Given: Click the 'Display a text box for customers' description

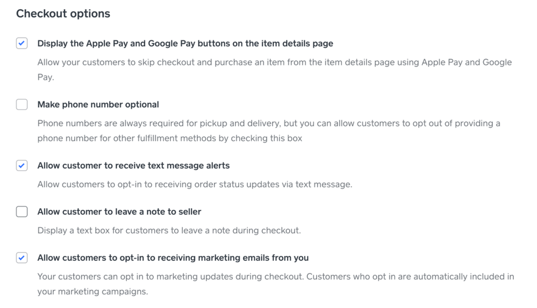Looking at the screenshot, I should (x=169, y=231).
